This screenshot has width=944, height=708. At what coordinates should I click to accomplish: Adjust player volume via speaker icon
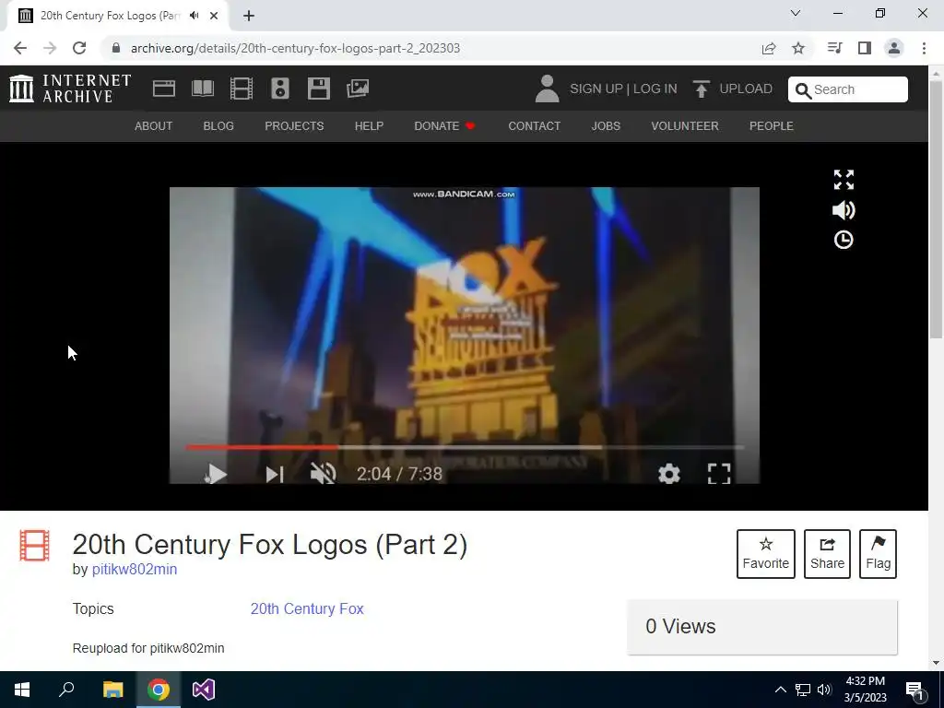click(844, 210)
